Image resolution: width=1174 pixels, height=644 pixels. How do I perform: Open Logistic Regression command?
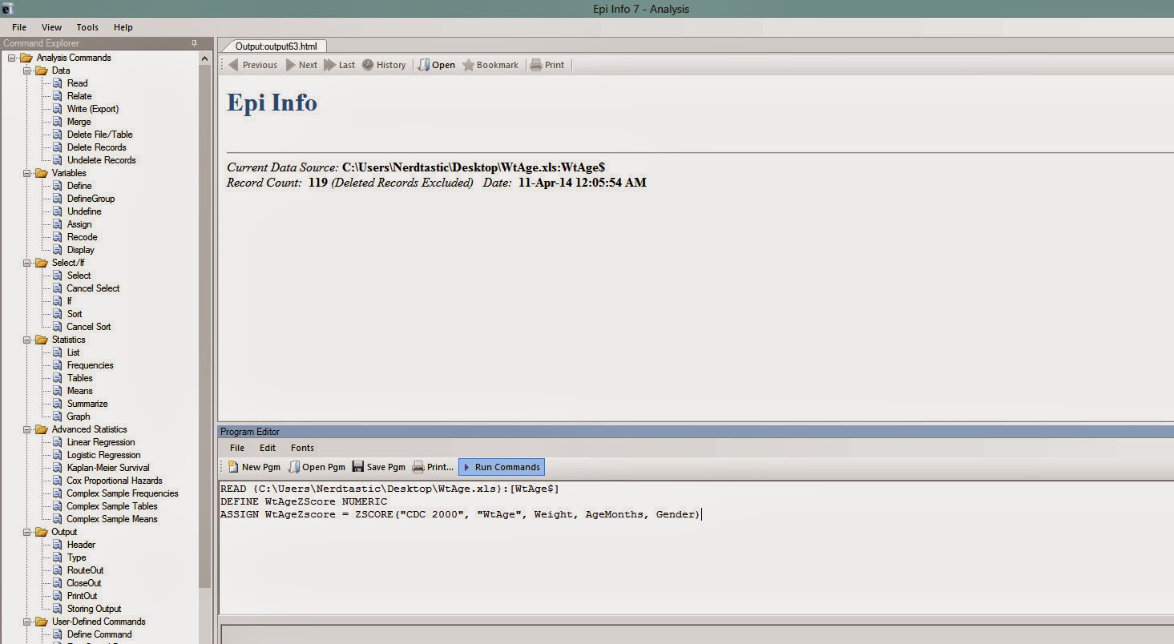coord(104,455)
